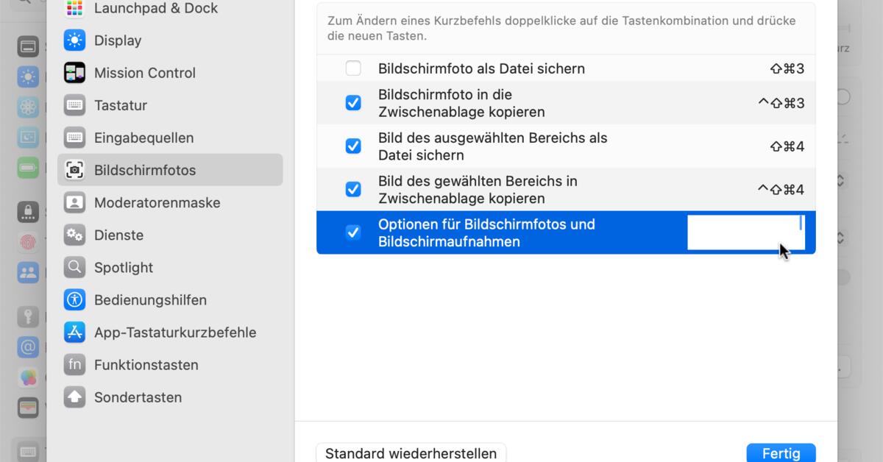
Task: Select the Sondertasten category icon
Action: click(x=74, y=397)
